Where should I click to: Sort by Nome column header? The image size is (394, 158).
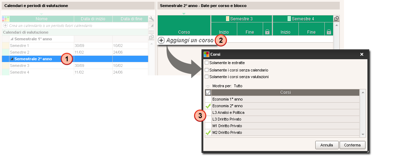(41, 19)
